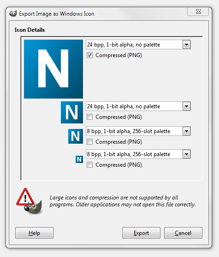
Task: Select the second-largest N icon preview
Action: click(x=72, y=112)
